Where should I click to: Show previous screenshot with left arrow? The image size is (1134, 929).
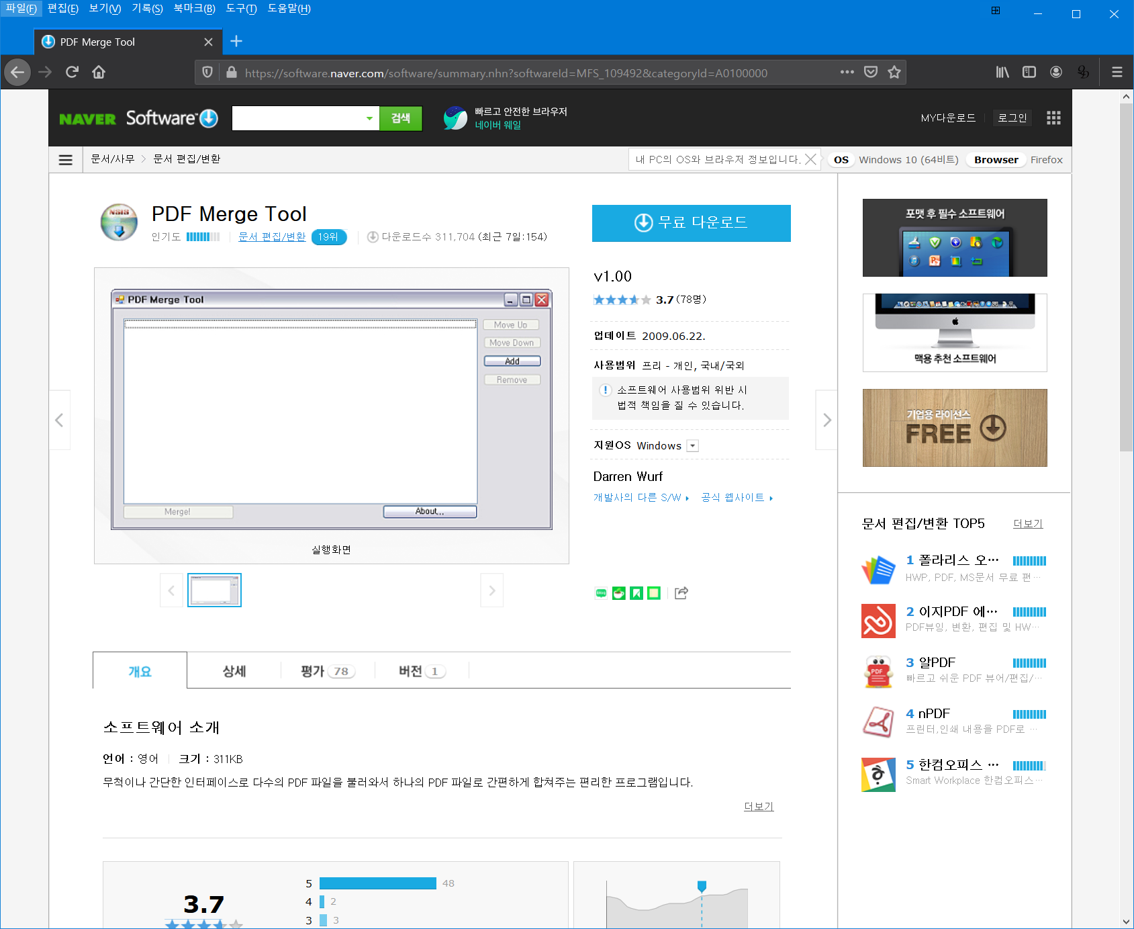coord(60,420)
